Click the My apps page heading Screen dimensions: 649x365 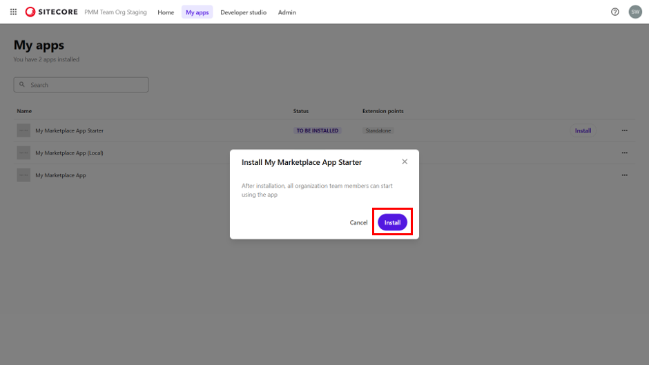tap(39, 45)
